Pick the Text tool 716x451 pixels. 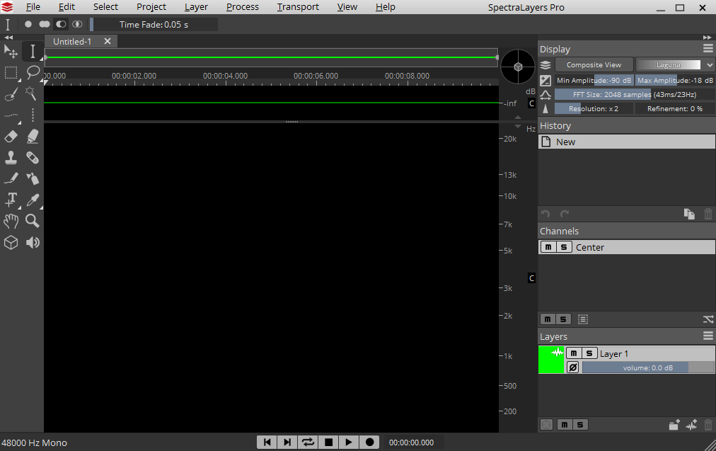11,200
